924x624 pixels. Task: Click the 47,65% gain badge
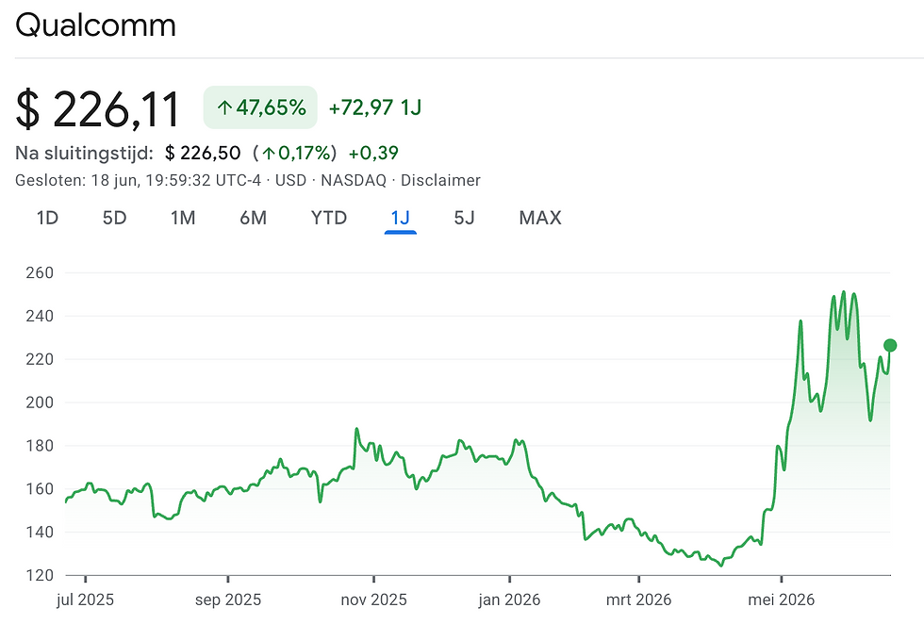point(260,107)
